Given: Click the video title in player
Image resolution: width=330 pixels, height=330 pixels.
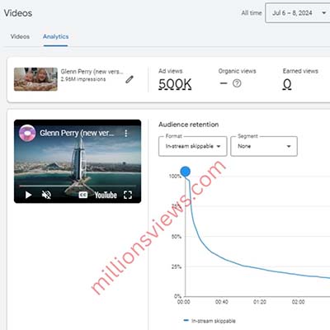Looking at the screenshot, I should tap(77, 133).
